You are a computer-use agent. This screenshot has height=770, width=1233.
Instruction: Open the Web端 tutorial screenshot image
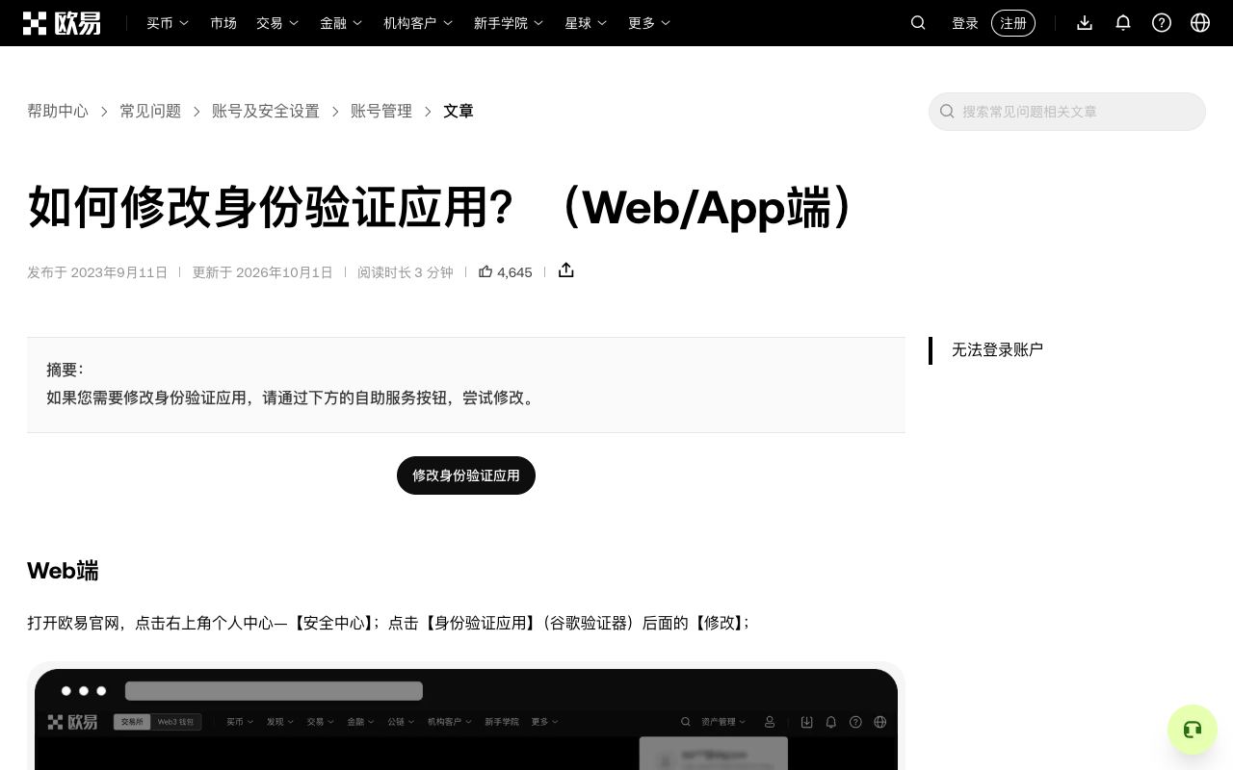coord(466,716)
